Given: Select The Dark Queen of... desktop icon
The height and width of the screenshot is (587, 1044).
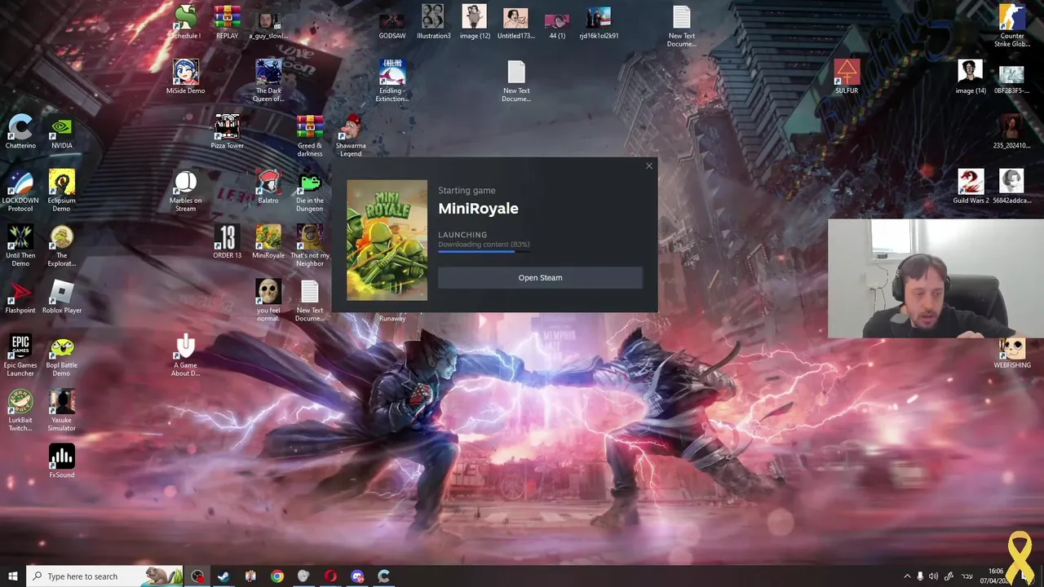Looking at the screenshot, I should (268, 81).
